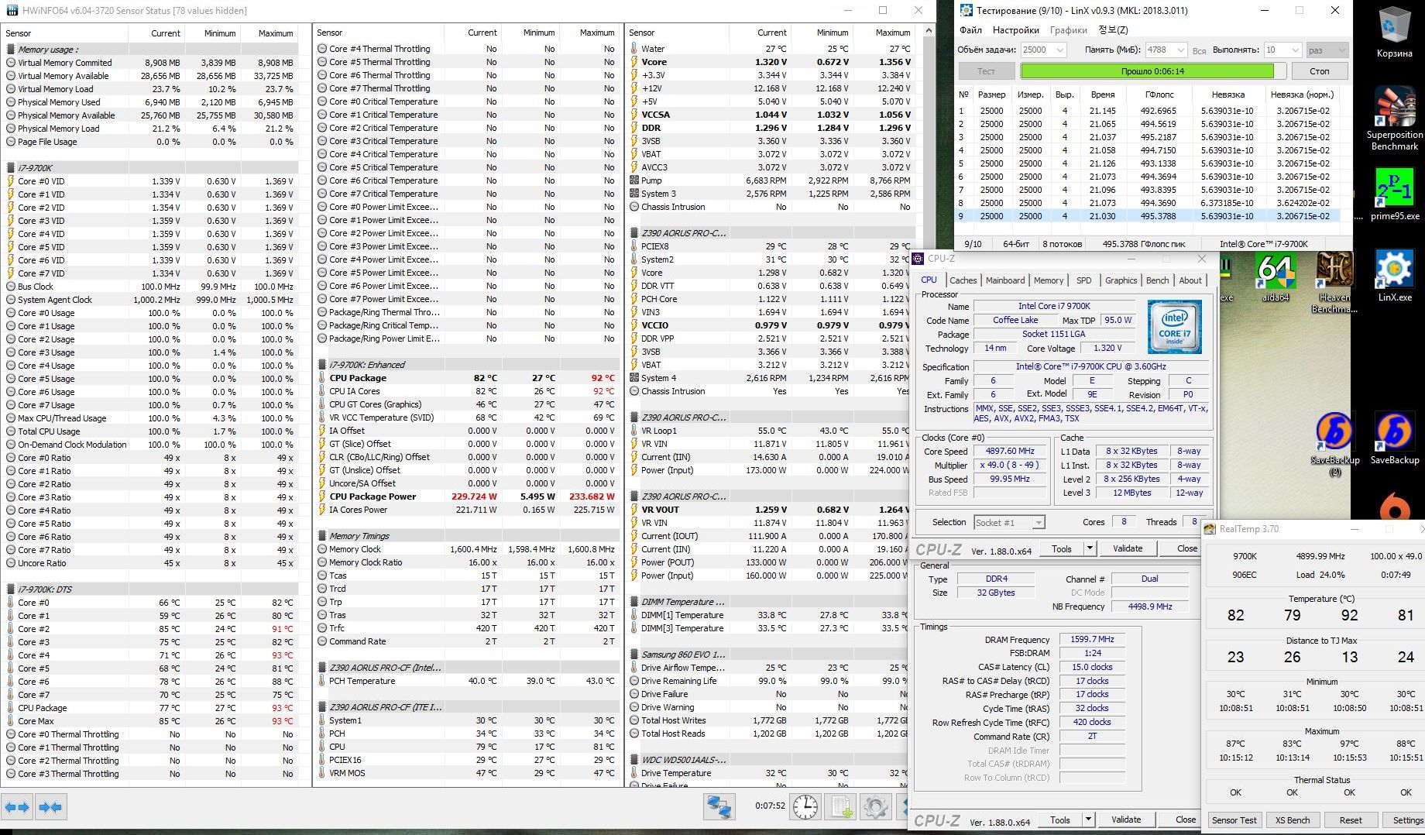Open HWiNFO network remote monitors icon
The height and width of the screenshot is (835, 1425).
(x=719, y=806)
